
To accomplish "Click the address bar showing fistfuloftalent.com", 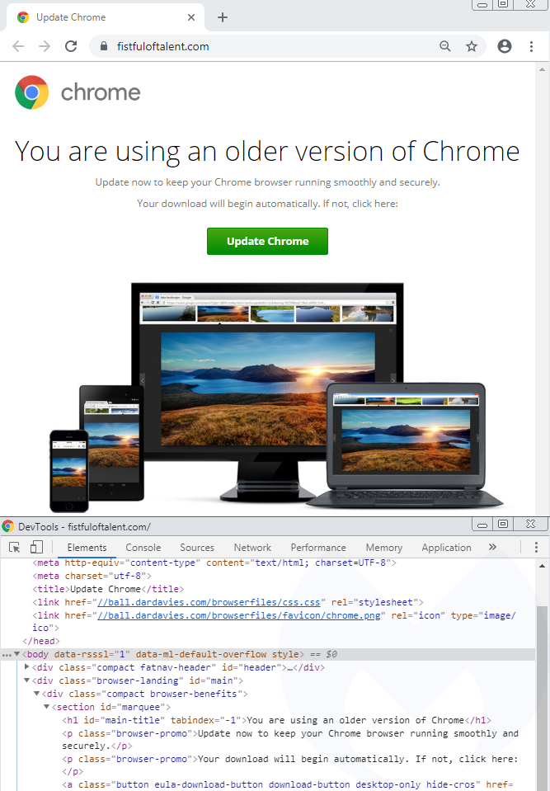I will tap(264, 47).
